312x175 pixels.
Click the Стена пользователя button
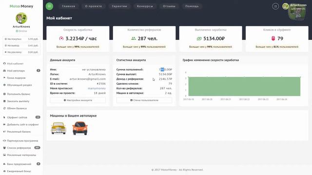[x=144, y=100]
